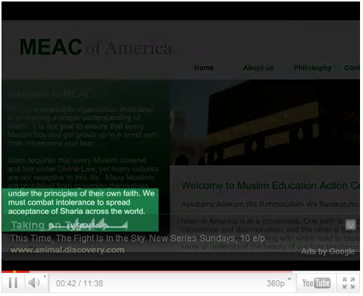363x296 pixels.
Task: Open video on YouTube logo button
Action: [x=316, y=283]
